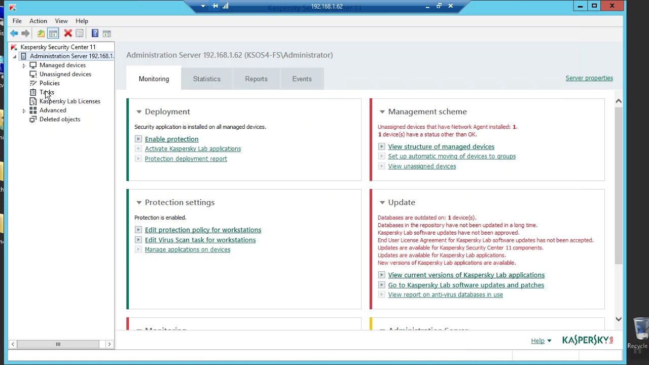Select the Monitoring tab
The width and height of the screenshot is (649, 365).
point(154,79)
